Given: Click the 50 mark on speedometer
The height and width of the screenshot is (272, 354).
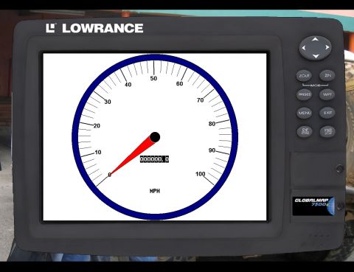Looking at the screenshot, I should point(153,78).
